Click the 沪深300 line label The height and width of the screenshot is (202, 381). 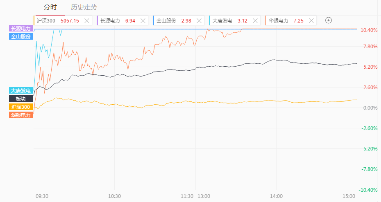pos(20,107)
